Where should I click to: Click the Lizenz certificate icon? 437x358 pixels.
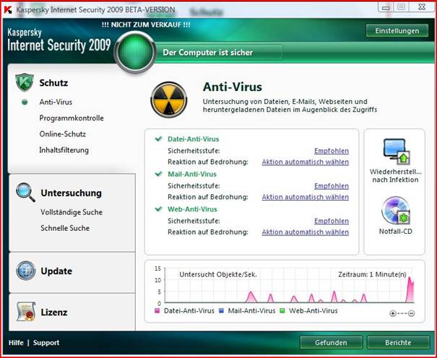pos(26,312)
